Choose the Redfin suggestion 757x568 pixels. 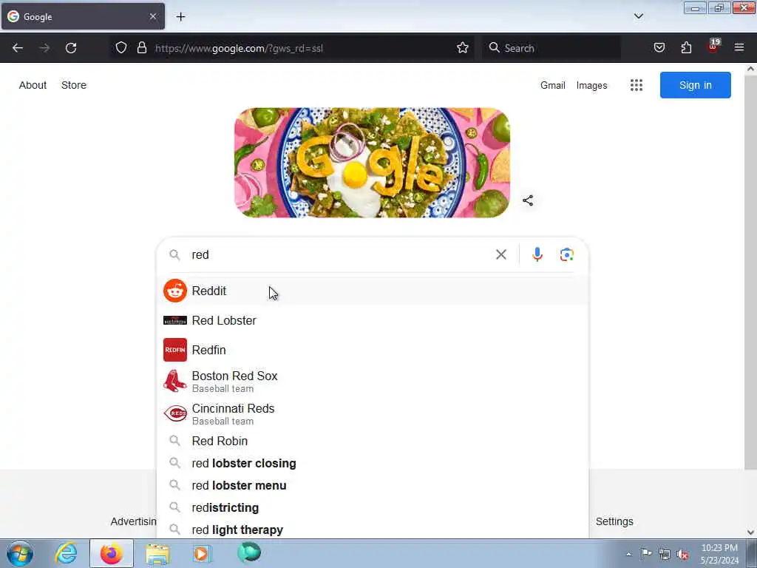pos(373,350)
